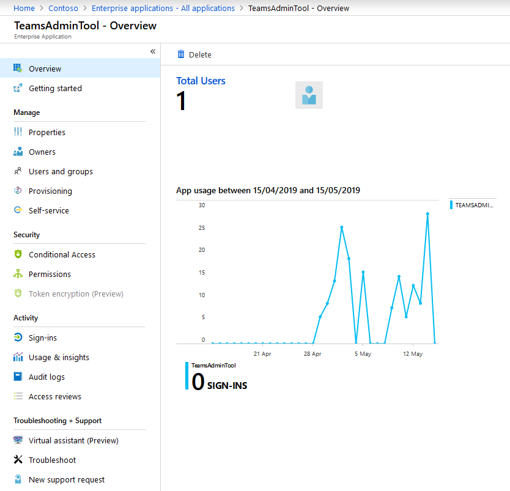The width and height of the screenshot is (510, 491).
Task: Click the Owners people icon
Action: point(18,152)
